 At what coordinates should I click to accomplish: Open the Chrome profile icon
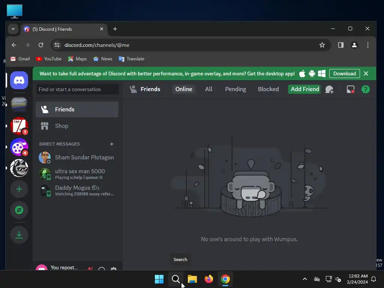pos(354,45)
